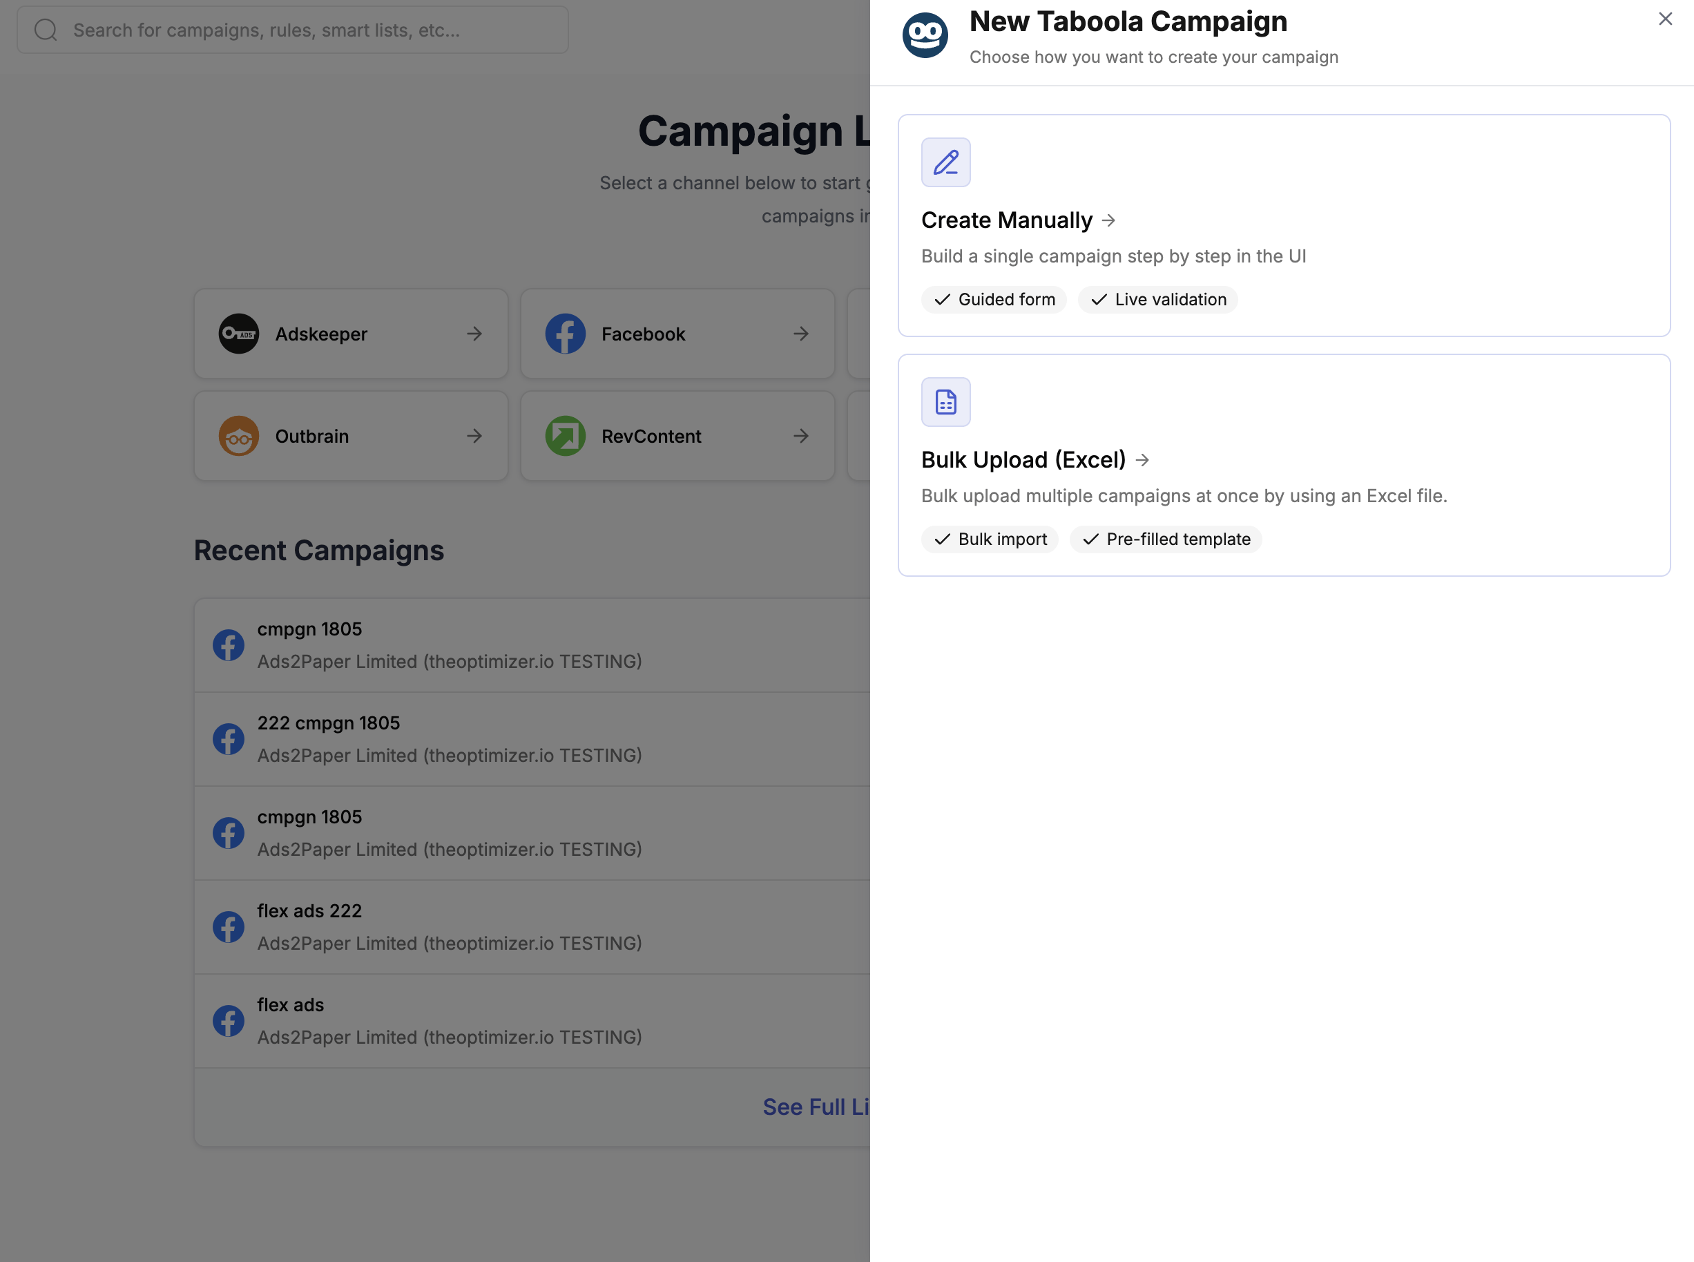The image size is (1694, 1262).
Task: Click the Bulk import tag
Action: click(x=989, y=539)
